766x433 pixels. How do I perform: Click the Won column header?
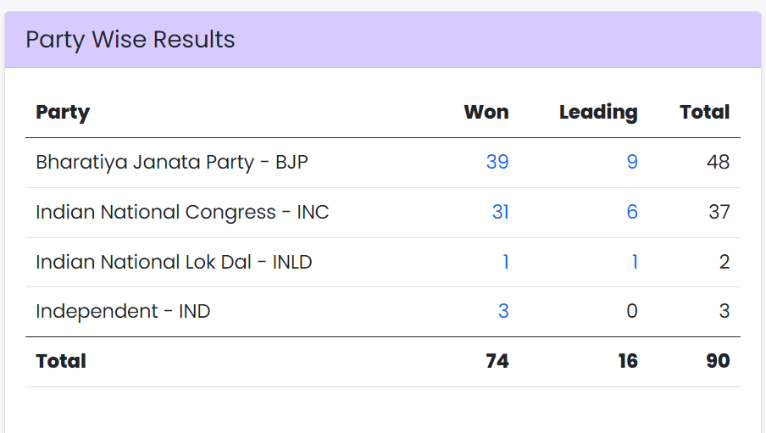486,112
